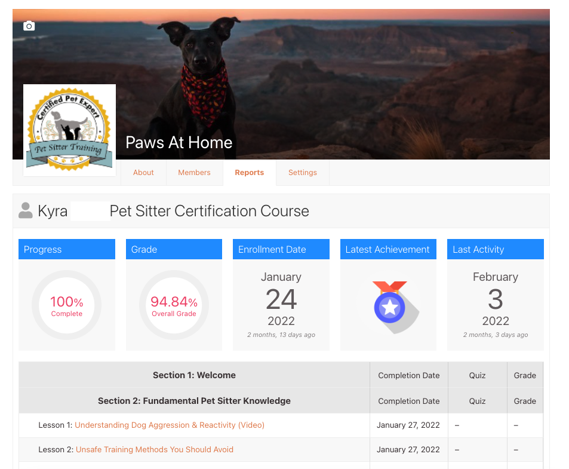The width and height of the screenshot is (569, 469).
Task: Select the Settings tab
Action: click(302, 172)
